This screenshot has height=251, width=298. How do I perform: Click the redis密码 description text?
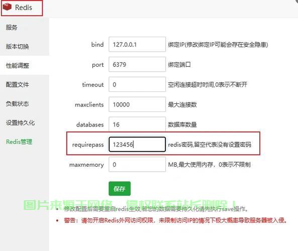click(210, 145)
